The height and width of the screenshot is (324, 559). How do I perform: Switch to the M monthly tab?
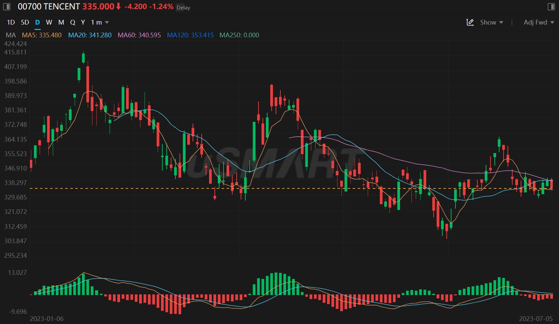coord(61,22)
